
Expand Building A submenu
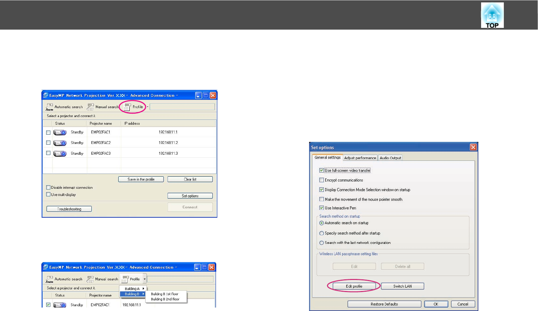(133, 289)
